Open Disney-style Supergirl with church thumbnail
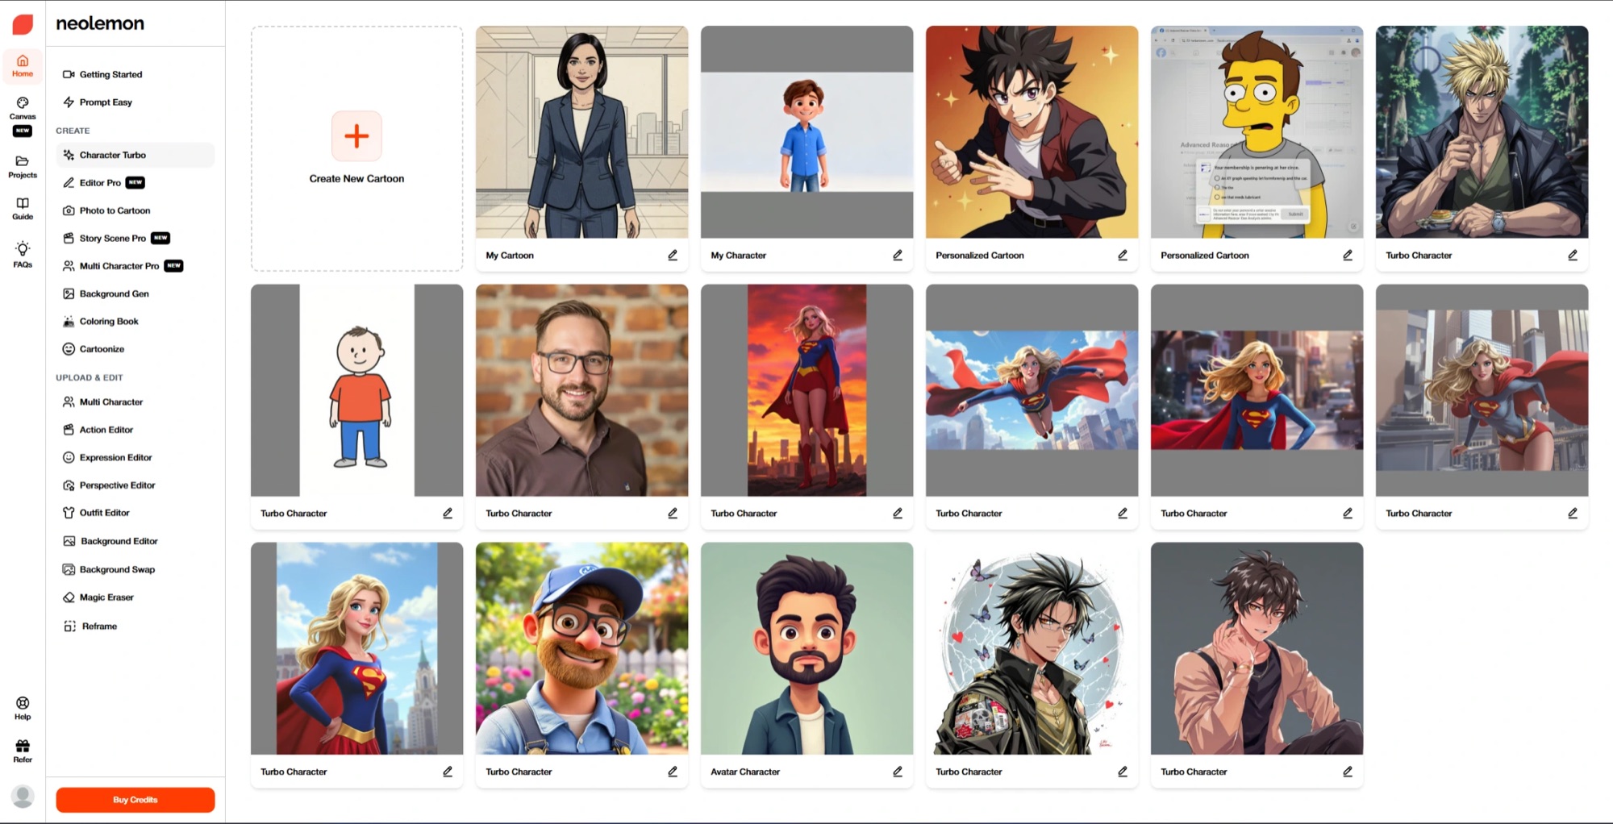 click(x=356, y=648)
